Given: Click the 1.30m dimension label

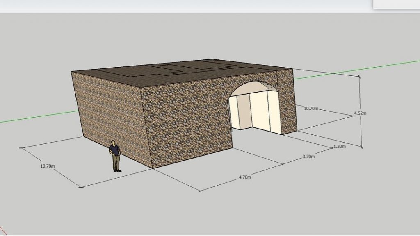Looking at the screenshot, I should coord(340,146).
